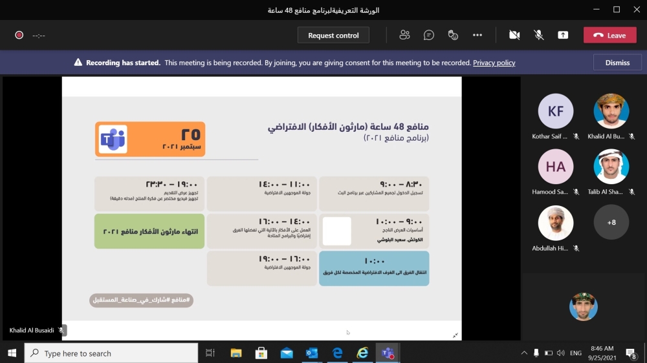This screenshot has height=363, width=647.
Task: Click own self-view avatar at bottom right
Action: pyautogui.click(x=583, y=307)
